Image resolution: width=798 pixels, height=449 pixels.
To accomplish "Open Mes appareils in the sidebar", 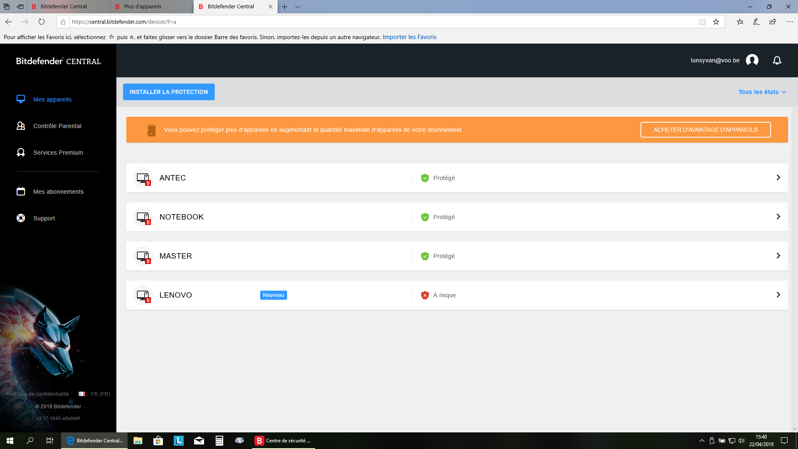I will pyautogui.click(x=52, y=99).
